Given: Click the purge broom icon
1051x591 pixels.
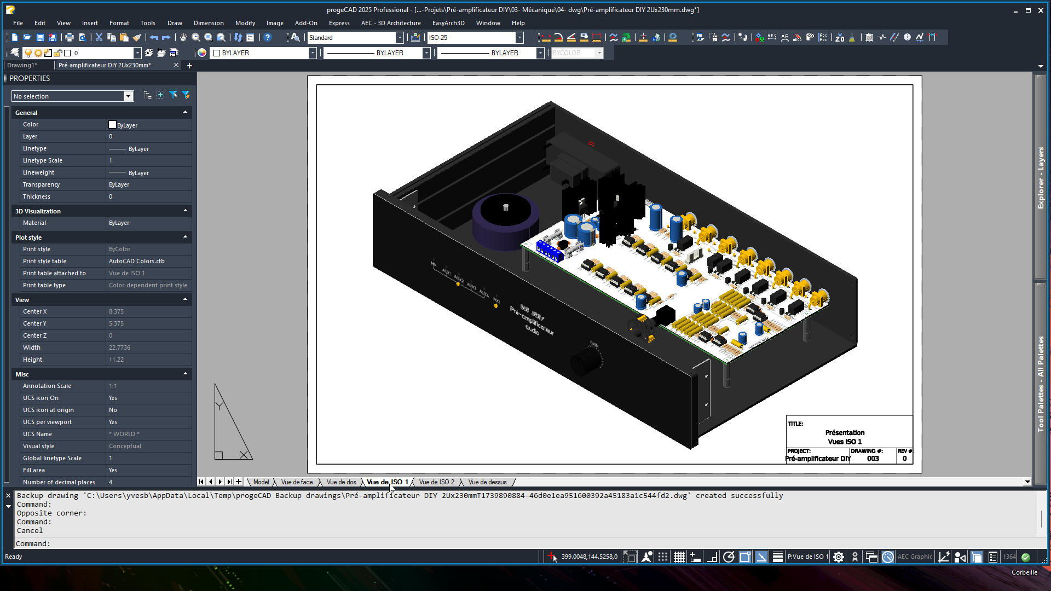Looking at the screenshot, I should pyautogui.click(x=852, y=37).
